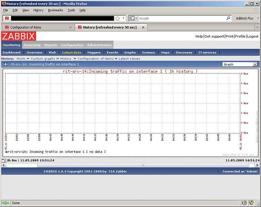261x207 pixels.
Task: Close the Configuration of items tab
Action: (70, 27)
